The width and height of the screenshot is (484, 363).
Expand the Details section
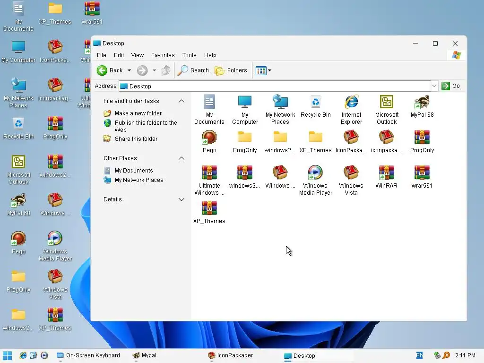click(x=181, y=199)
